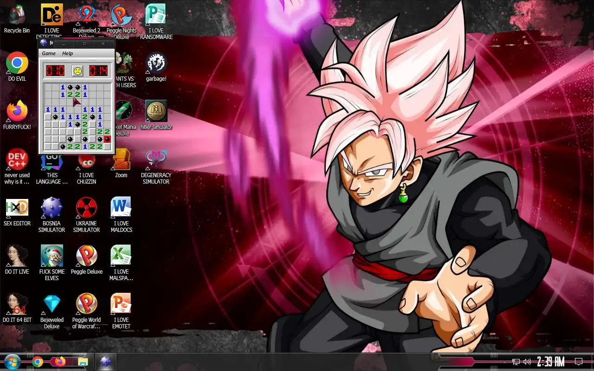
Task: Click the Minesweeper title bar mine icon
Action: 44,43
